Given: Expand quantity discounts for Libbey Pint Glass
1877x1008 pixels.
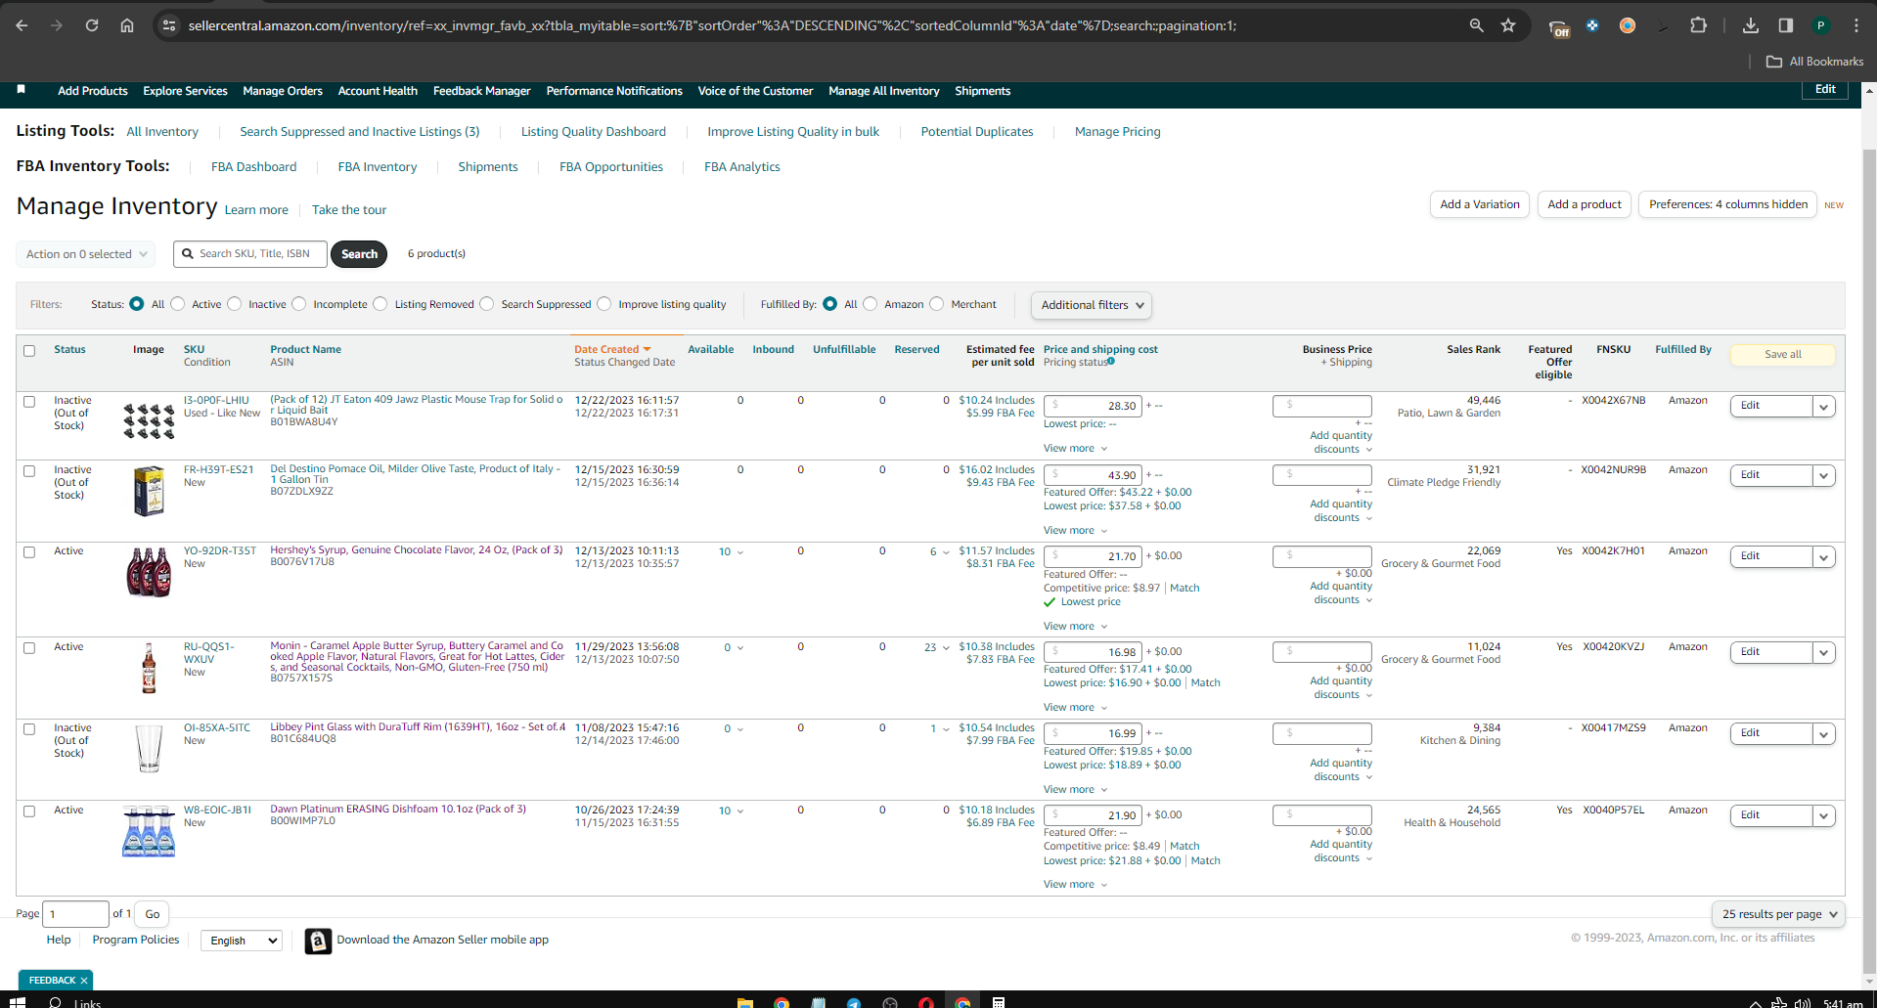Looking at the screenshot, I should pos(1341,770).
